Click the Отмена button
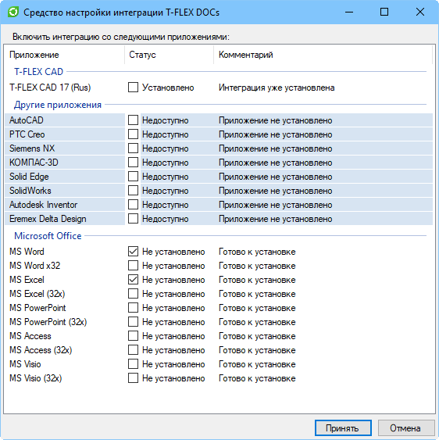439x440 pixels. [406, 428]
